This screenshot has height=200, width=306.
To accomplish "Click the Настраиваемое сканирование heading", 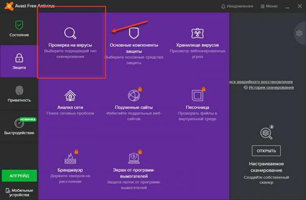I will click(x=266, y=167).
